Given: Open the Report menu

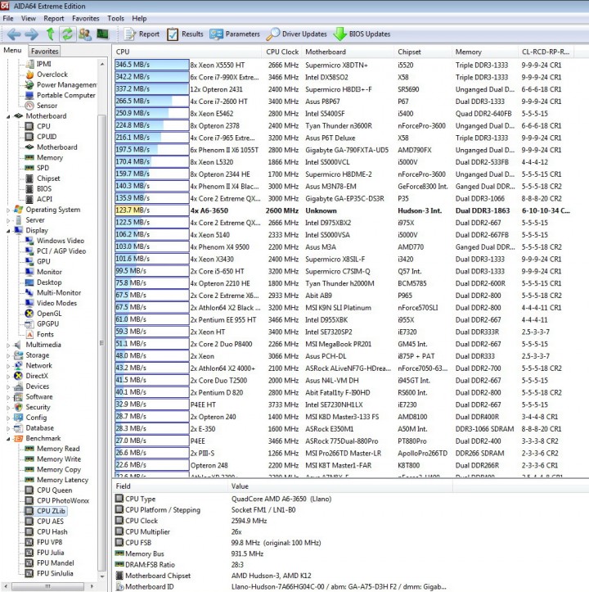Looking at the screenshot, I should [x=53, y=18].
